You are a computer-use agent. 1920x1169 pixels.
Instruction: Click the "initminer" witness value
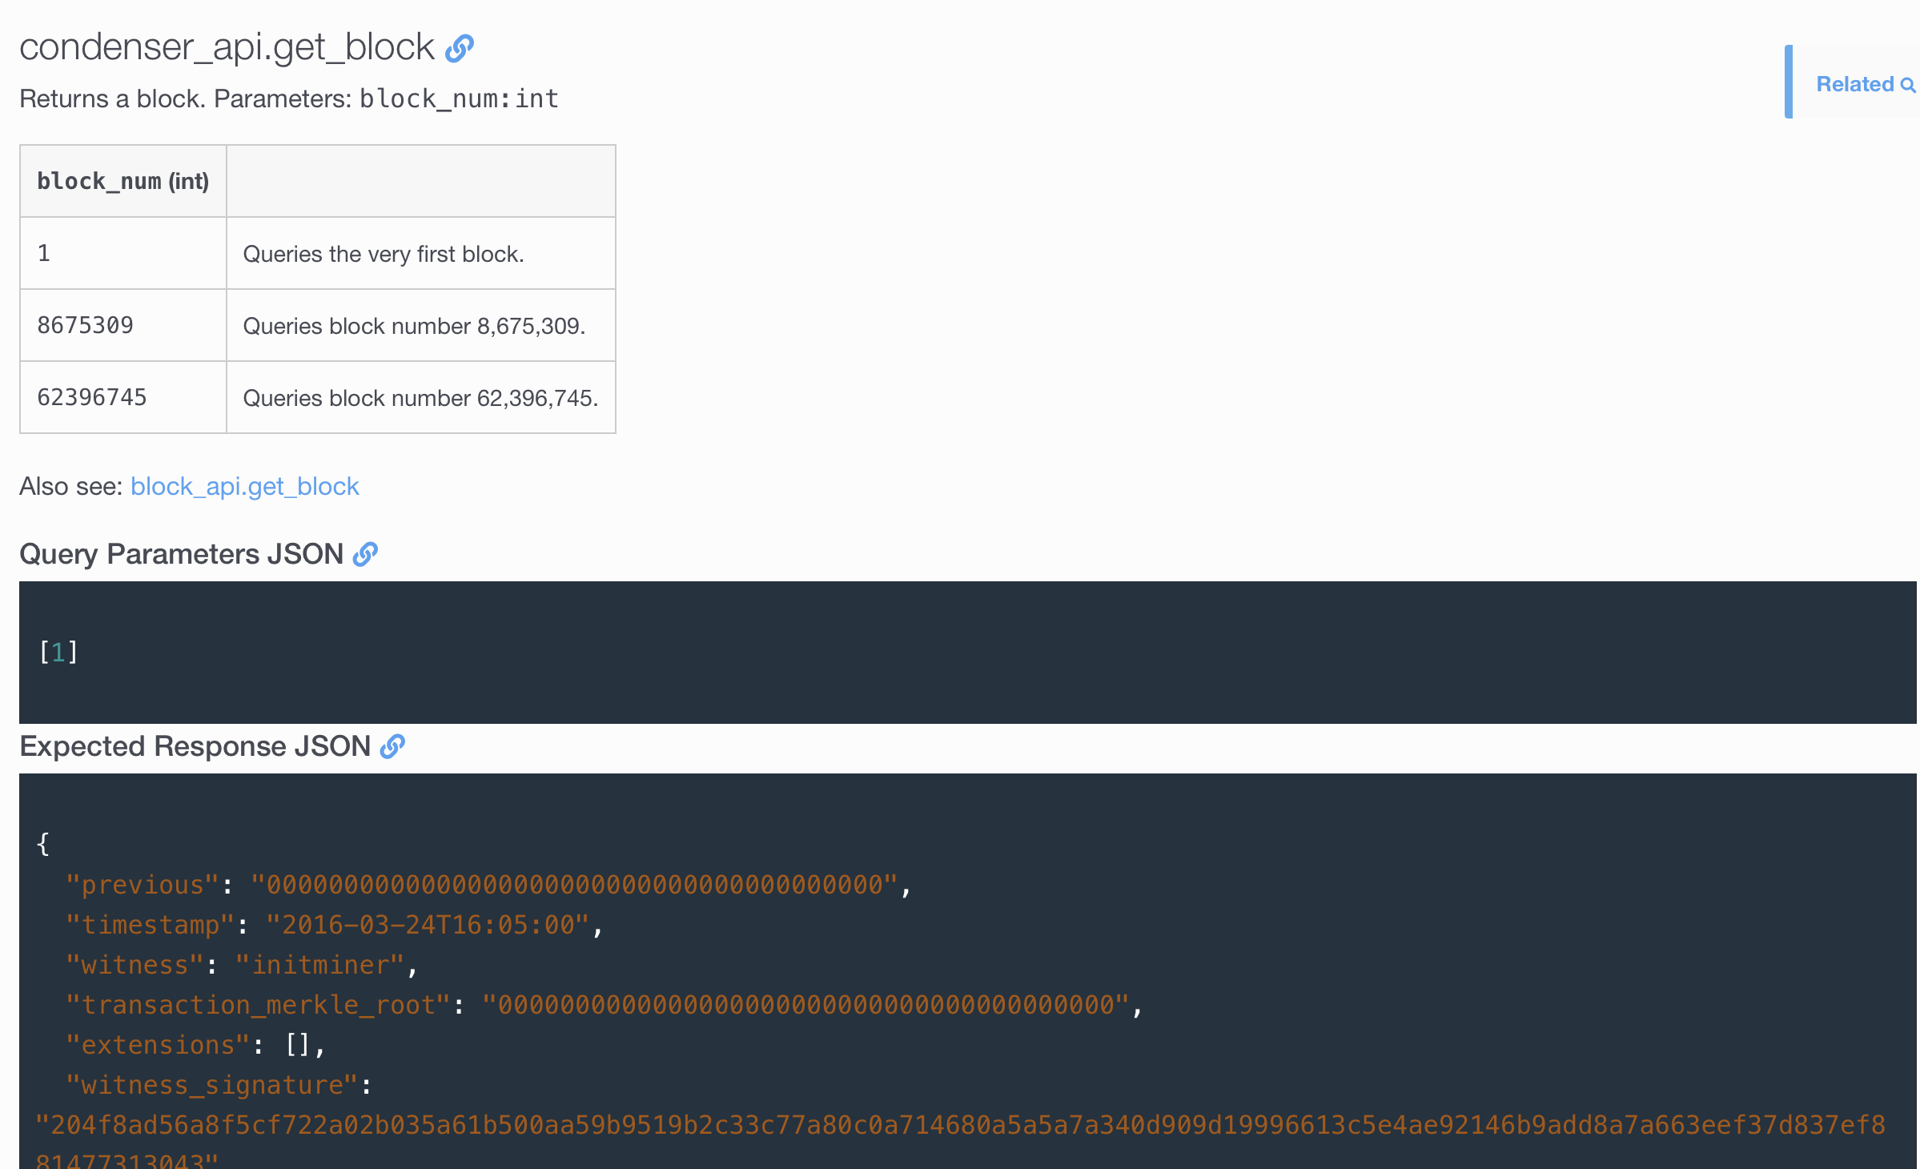[x=320, y=965]
